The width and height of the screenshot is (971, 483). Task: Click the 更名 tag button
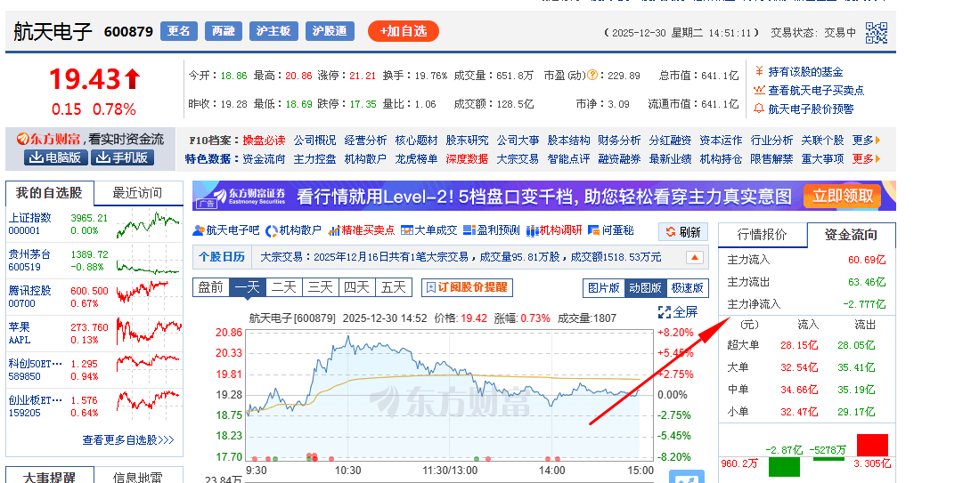coord(178,31)
